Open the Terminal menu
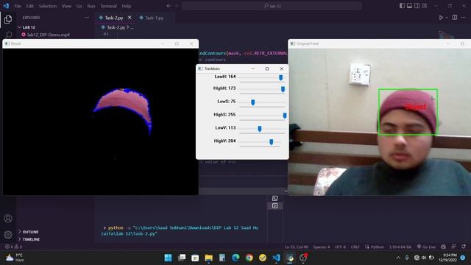The height and width of the screenshot is (265, 471). 108,6
